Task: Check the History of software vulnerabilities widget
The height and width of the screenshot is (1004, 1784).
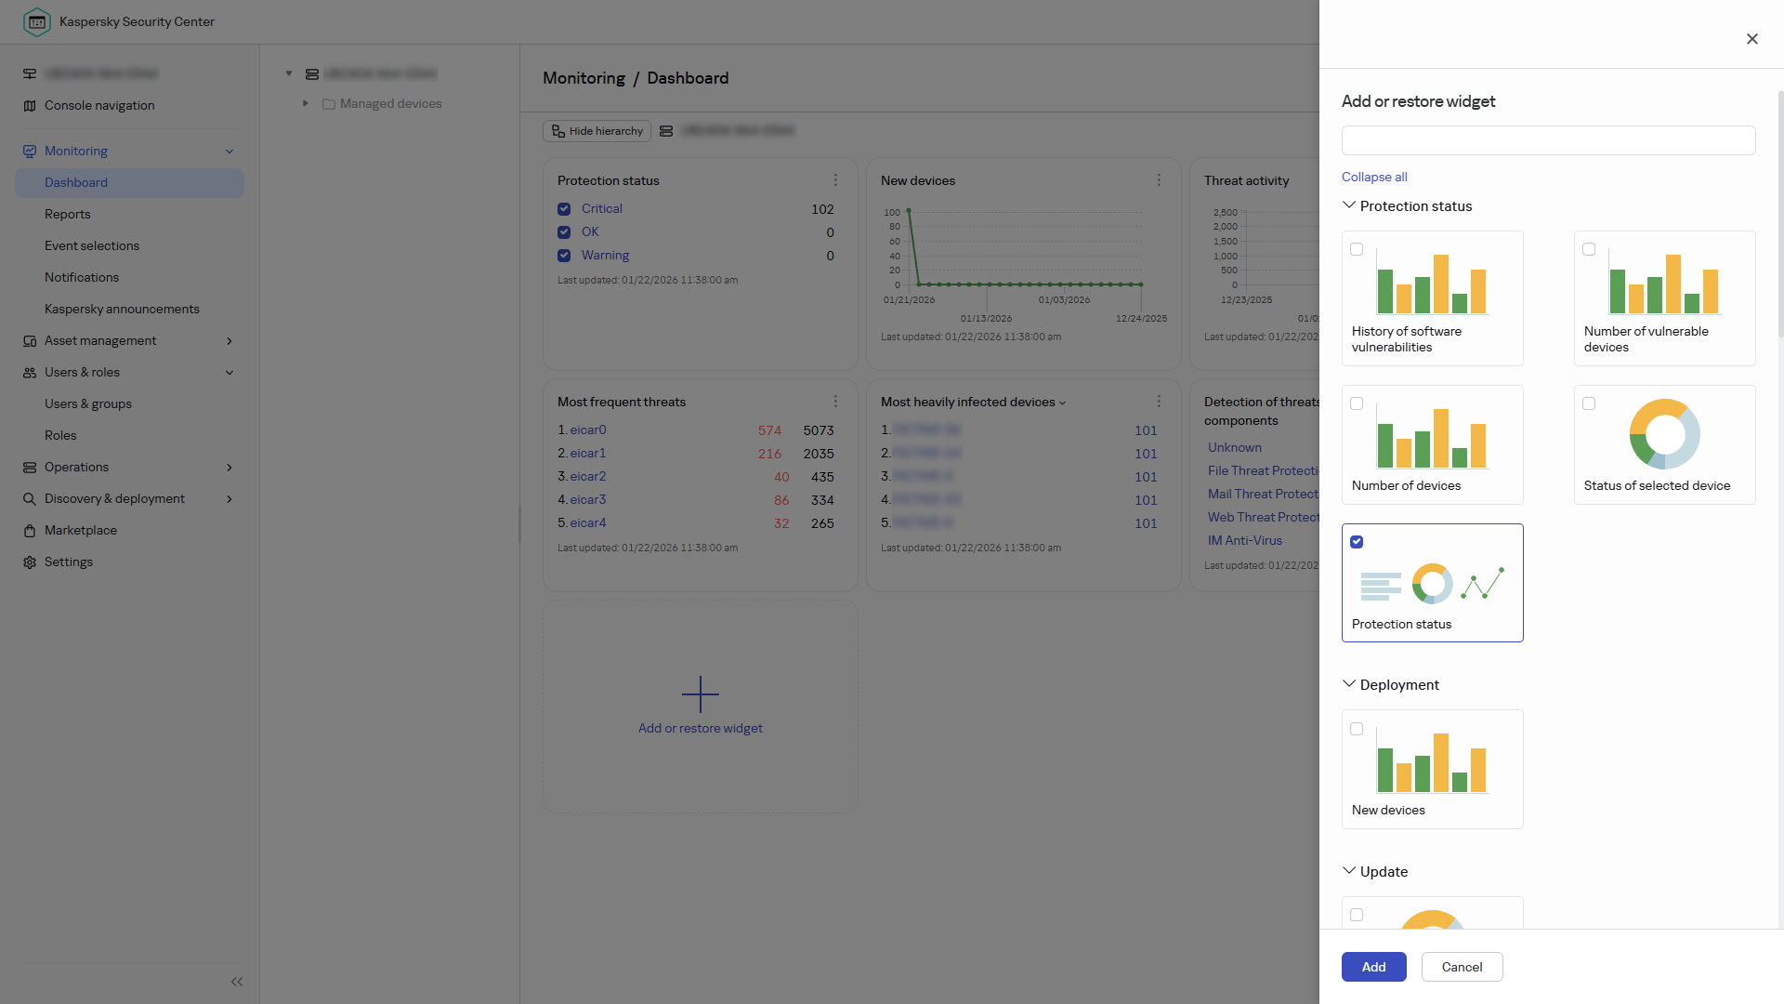Action: click(1357, 249)
